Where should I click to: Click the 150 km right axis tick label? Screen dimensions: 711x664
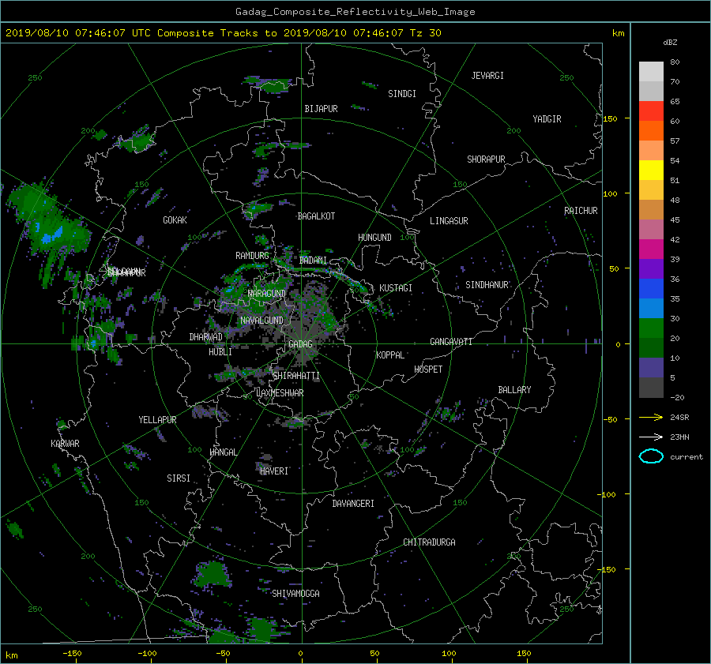click(x=611, y=118)
